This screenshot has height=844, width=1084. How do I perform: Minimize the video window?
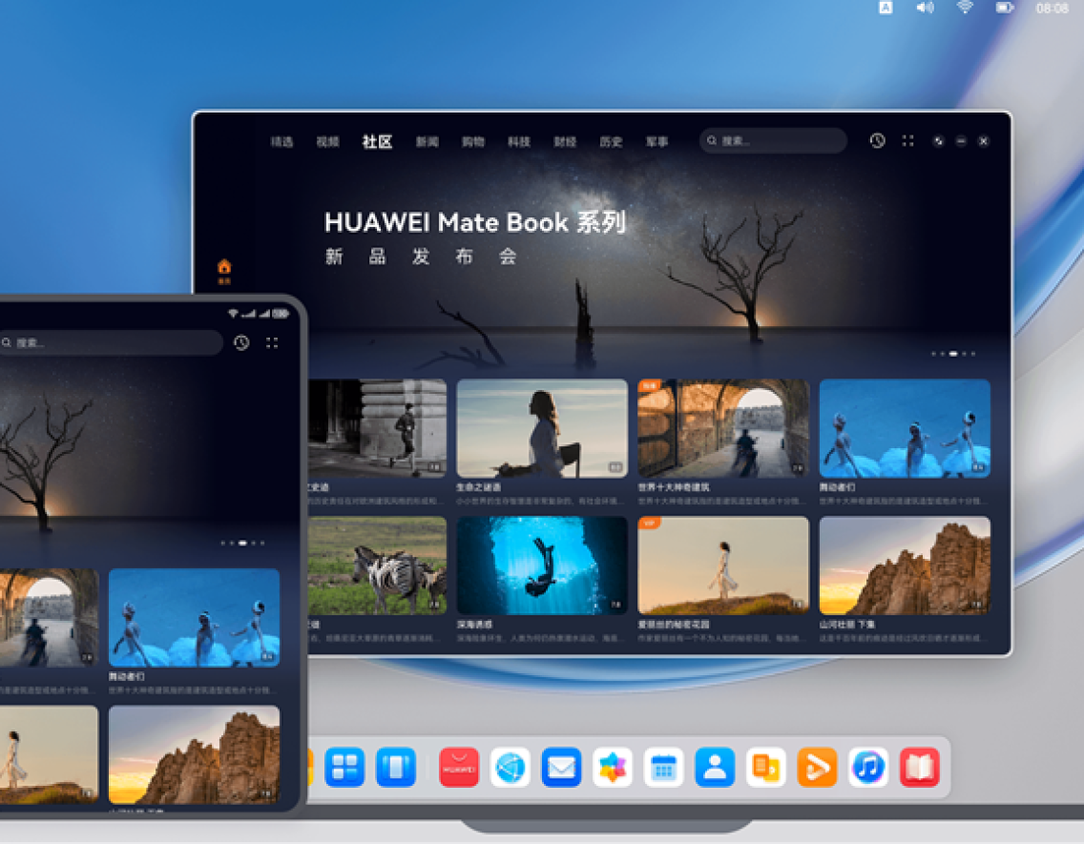961,141
